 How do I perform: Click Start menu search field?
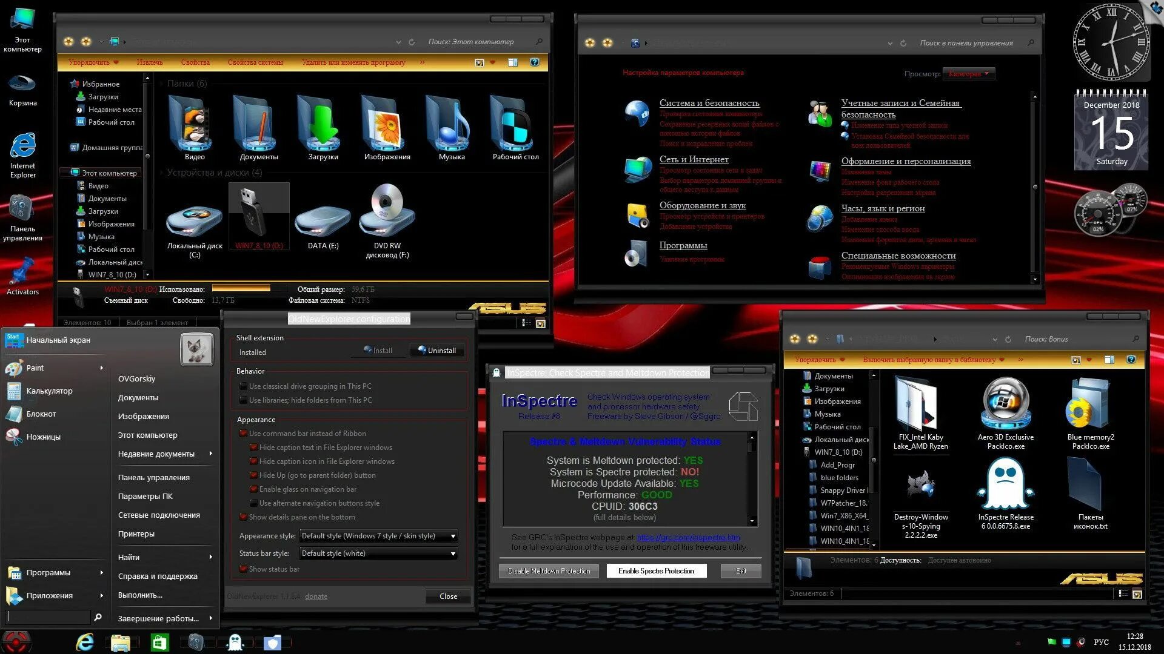pos(48,617)
